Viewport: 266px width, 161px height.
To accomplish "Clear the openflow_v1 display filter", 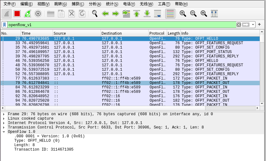I will coord(239,25).
